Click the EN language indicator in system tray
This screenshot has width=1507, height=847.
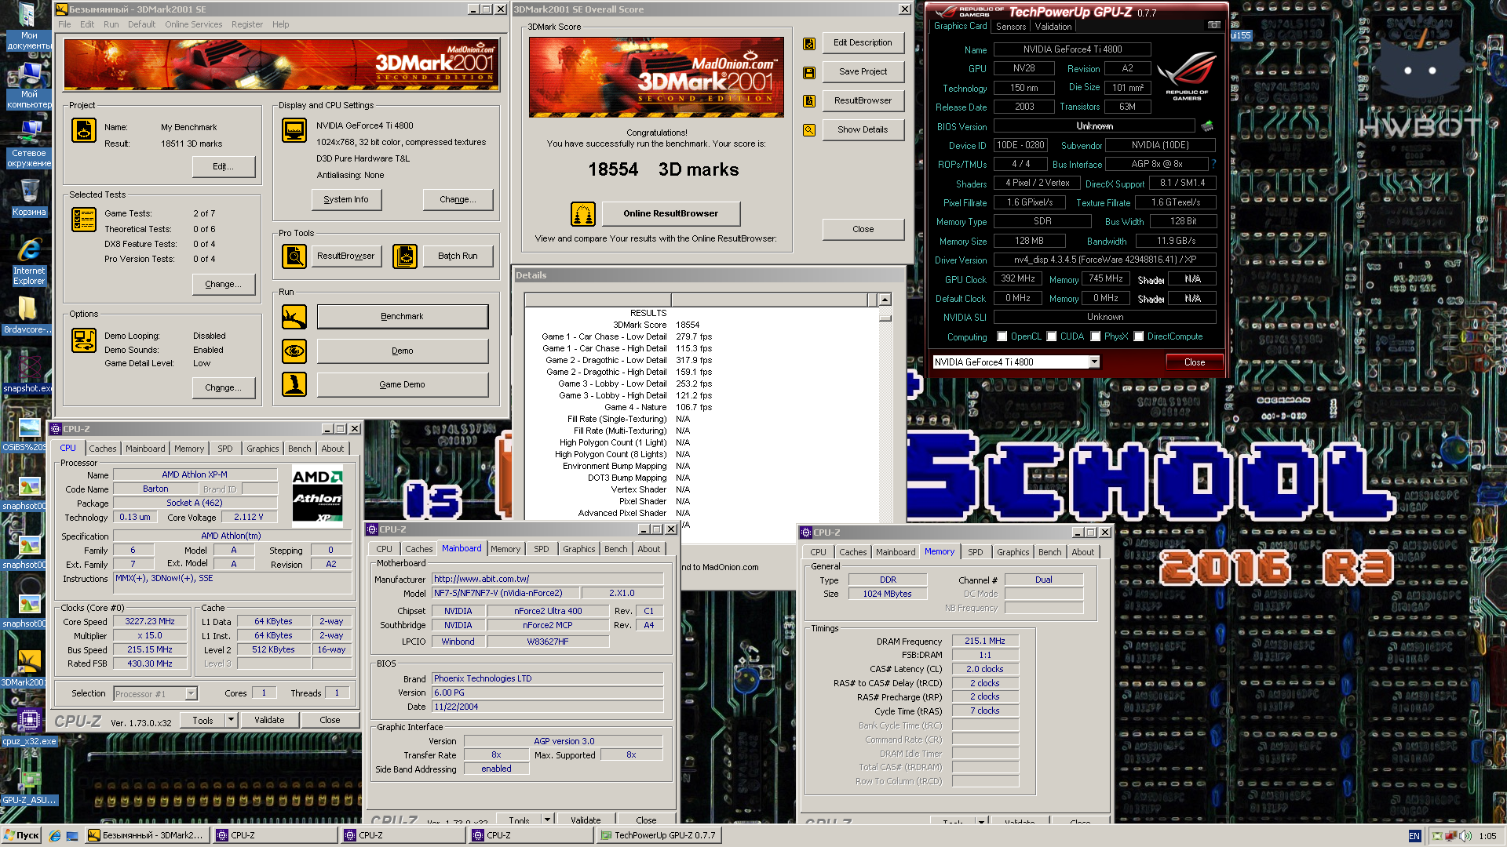point(1414,836)
